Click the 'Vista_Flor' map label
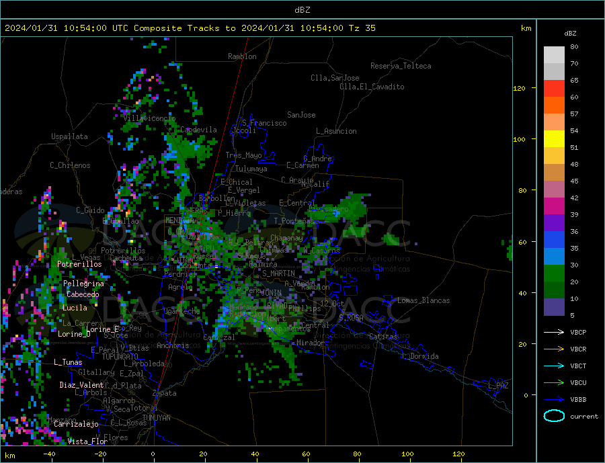 (87, 441)
